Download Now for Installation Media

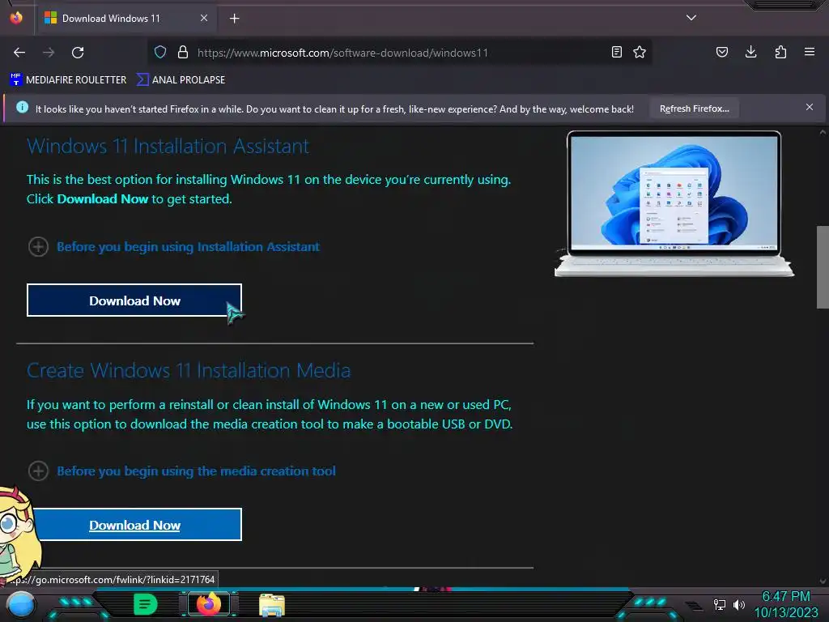pos(134,525)
